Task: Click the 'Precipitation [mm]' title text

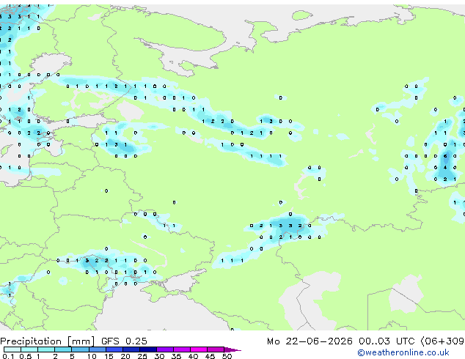Action: coord(47,341)
